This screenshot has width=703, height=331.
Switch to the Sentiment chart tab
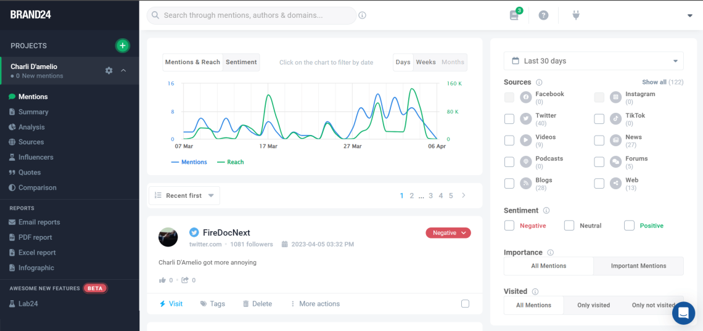(241, 62)
